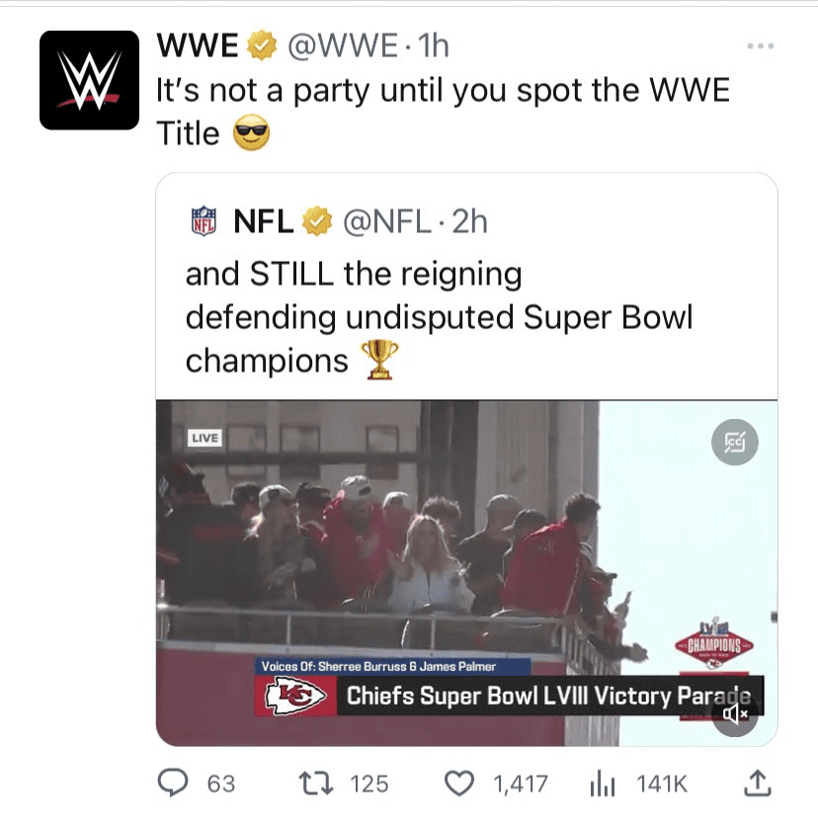The height and width of the screenshot is (825, 818).
Task: Share the tweet via upload arrow icon
Action: tap(756, 784)
